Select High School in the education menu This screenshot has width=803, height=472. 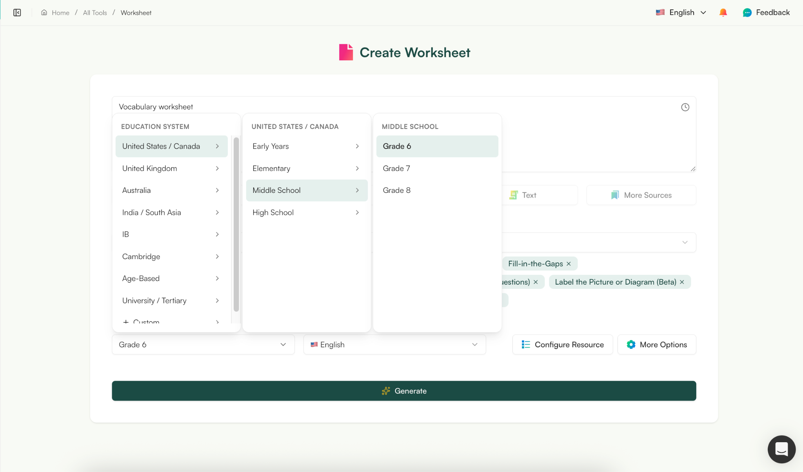(x=273, y=212)
